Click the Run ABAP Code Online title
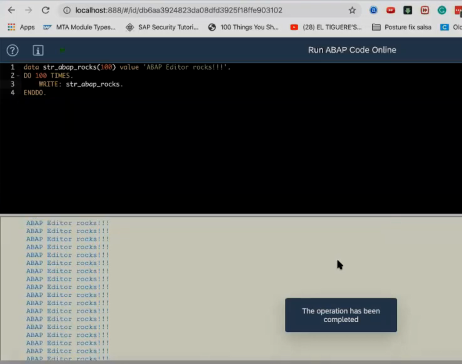The image size is (462, 364). tap(352, 50)
